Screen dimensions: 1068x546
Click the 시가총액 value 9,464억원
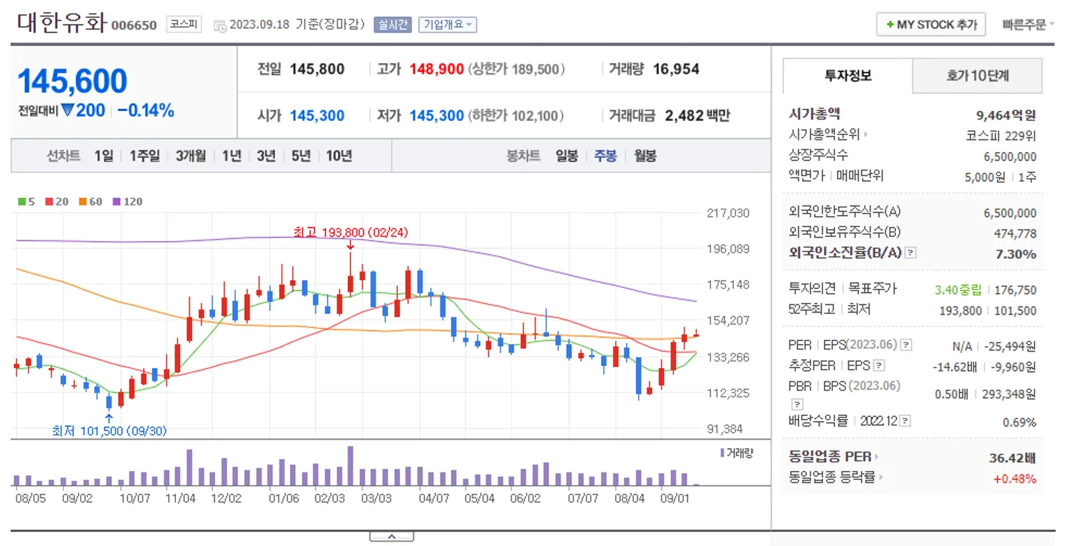coord(1006,115)
